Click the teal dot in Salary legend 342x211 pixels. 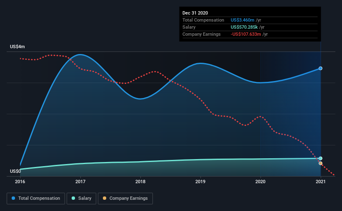(73, 198)
